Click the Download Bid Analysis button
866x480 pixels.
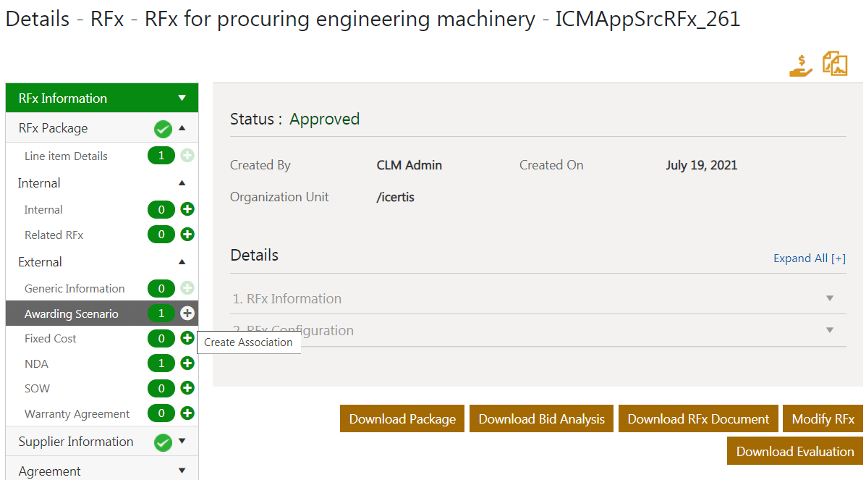[541, 419]
